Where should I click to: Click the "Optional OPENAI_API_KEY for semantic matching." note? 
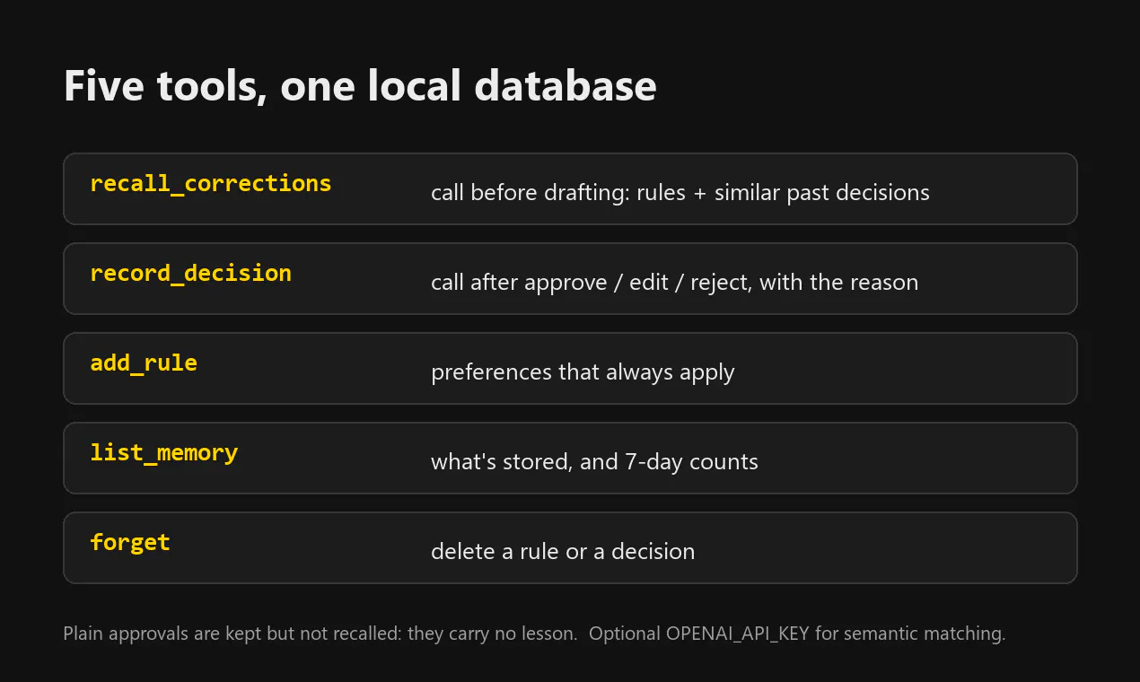798,634
